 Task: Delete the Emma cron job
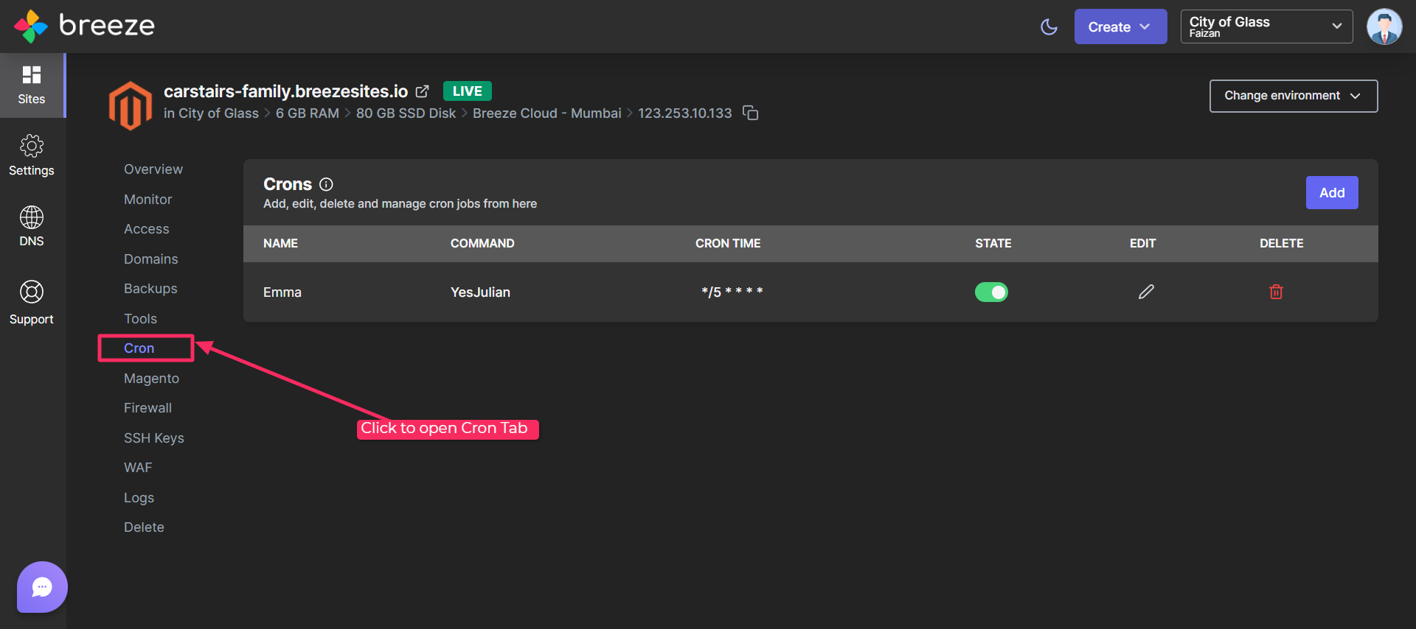point(1276,292)
